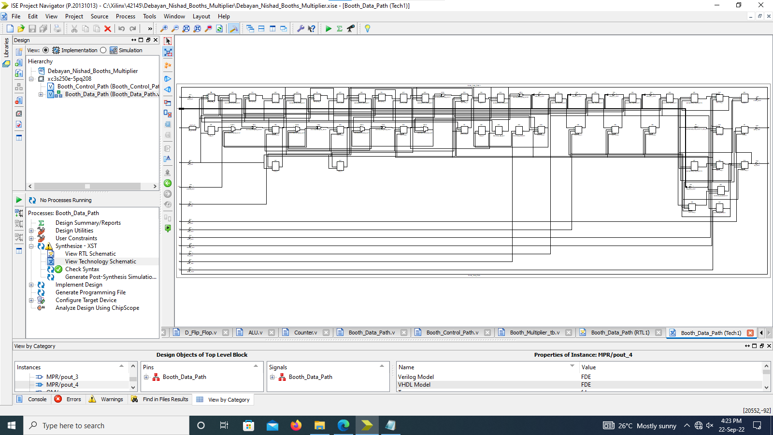Toggle the wrench settings icon in the toolbar

click(301, 29)
